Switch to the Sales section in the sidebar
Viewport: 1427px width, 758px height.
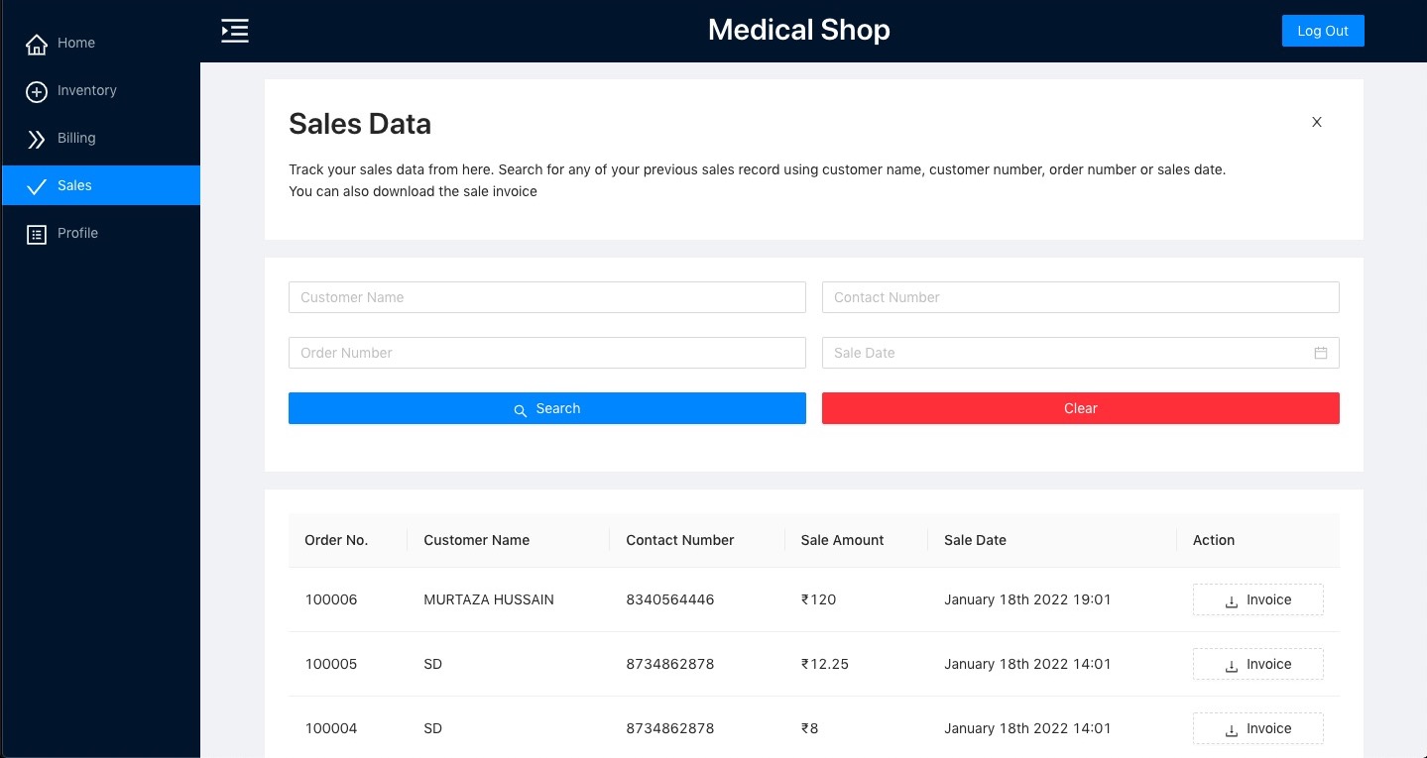pos(74,185)
